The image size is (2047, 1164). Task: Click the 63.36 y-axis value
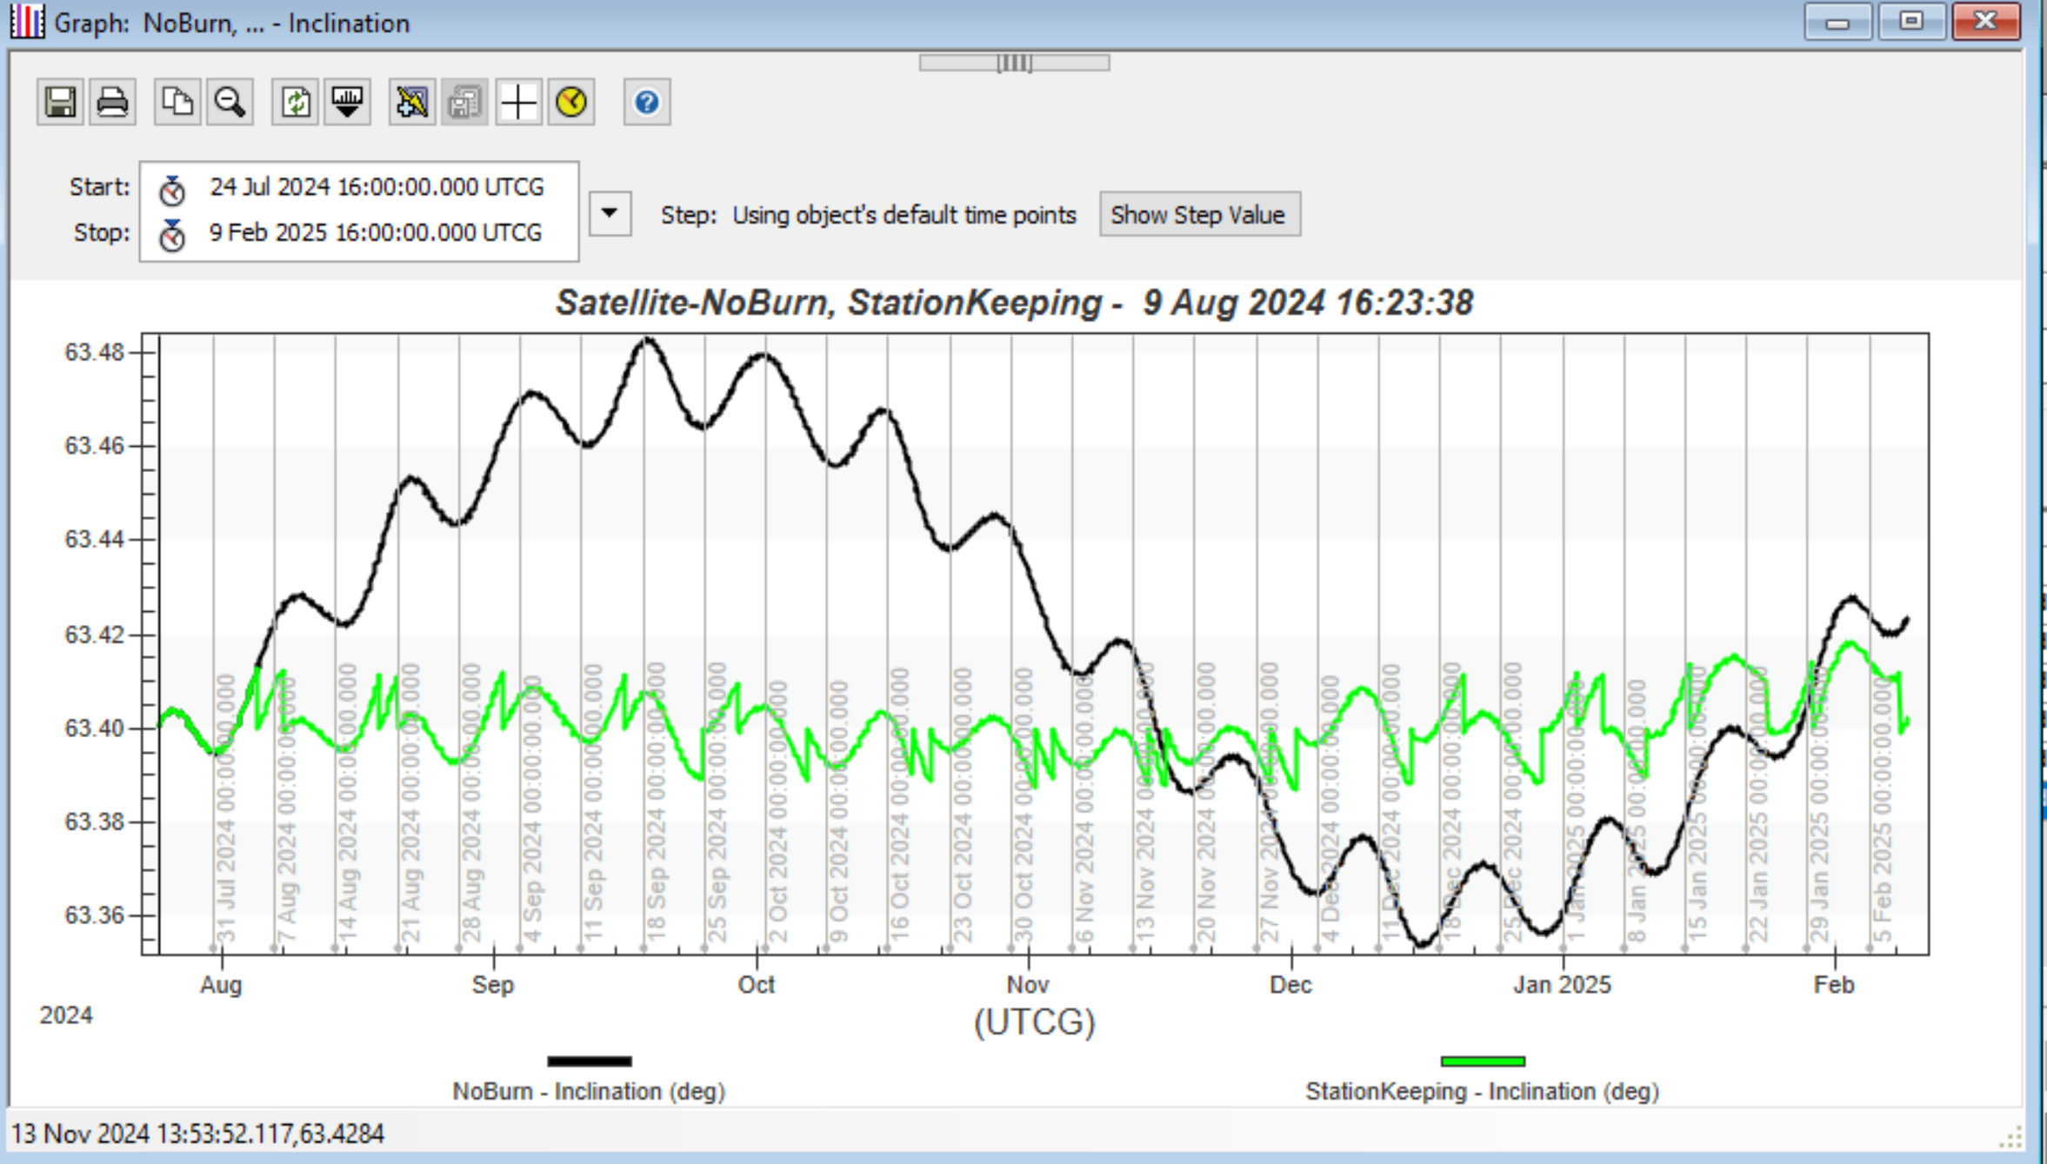click(95, 915)
